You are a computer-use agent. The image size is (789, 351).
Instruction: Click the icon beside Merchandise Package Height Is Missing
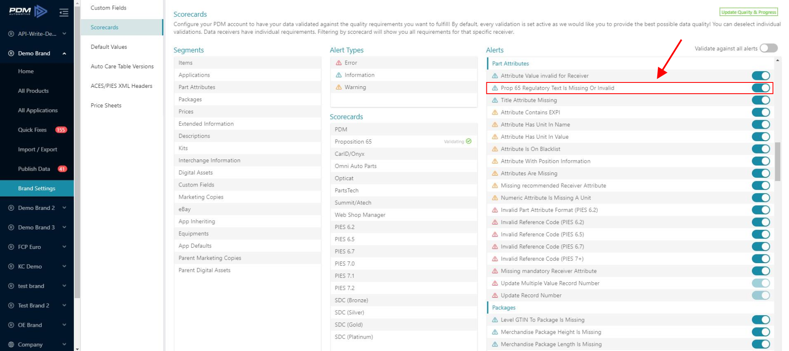(495, 332)
